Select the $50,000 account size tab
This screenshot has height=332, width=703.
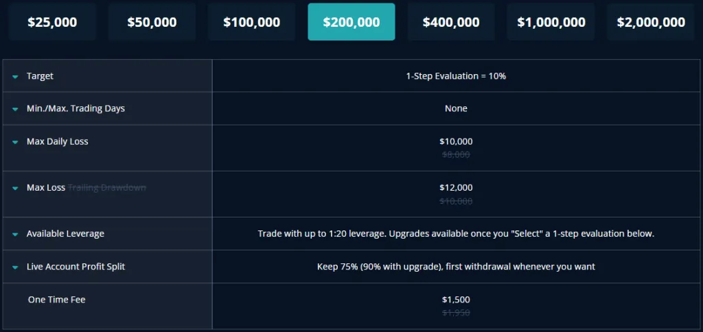coord(152,22)
